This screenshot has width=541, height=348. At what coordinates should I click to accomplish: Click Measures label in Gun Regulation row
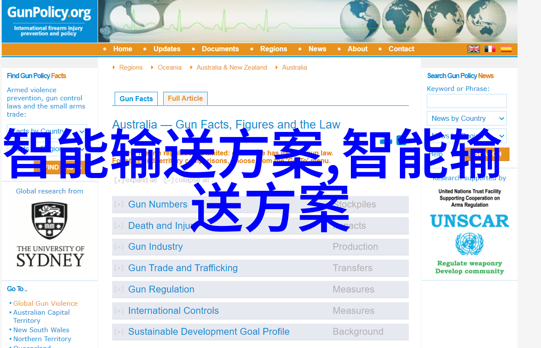pyautogui.click(x=354, y=290)
